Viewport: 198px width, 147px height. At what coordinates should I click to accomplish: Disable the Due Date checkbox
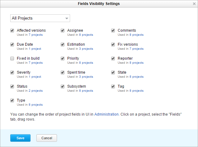[12, 44]
